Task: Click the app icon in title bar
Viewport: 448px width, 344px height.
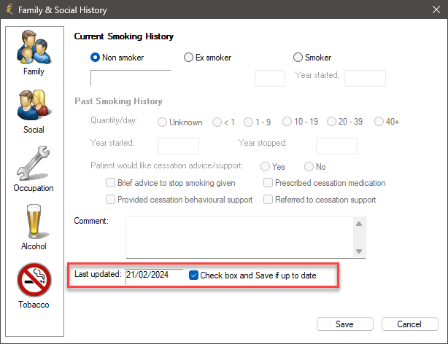Action: [9, 9]
